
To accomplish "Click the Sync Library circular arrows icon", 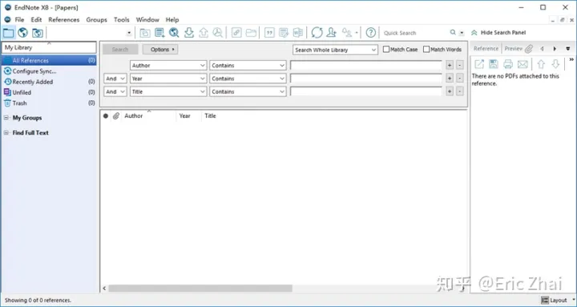I will point(317,33).
